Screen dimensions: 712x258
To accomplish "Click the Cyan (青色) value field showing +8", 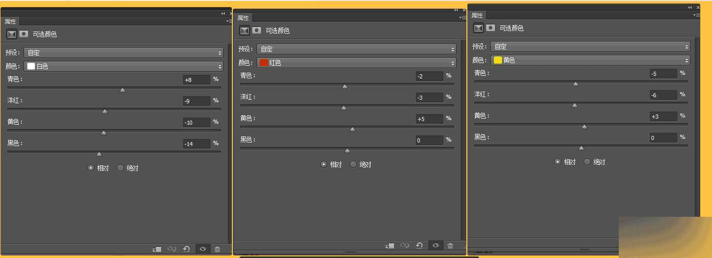I will [x=196, y=79].
